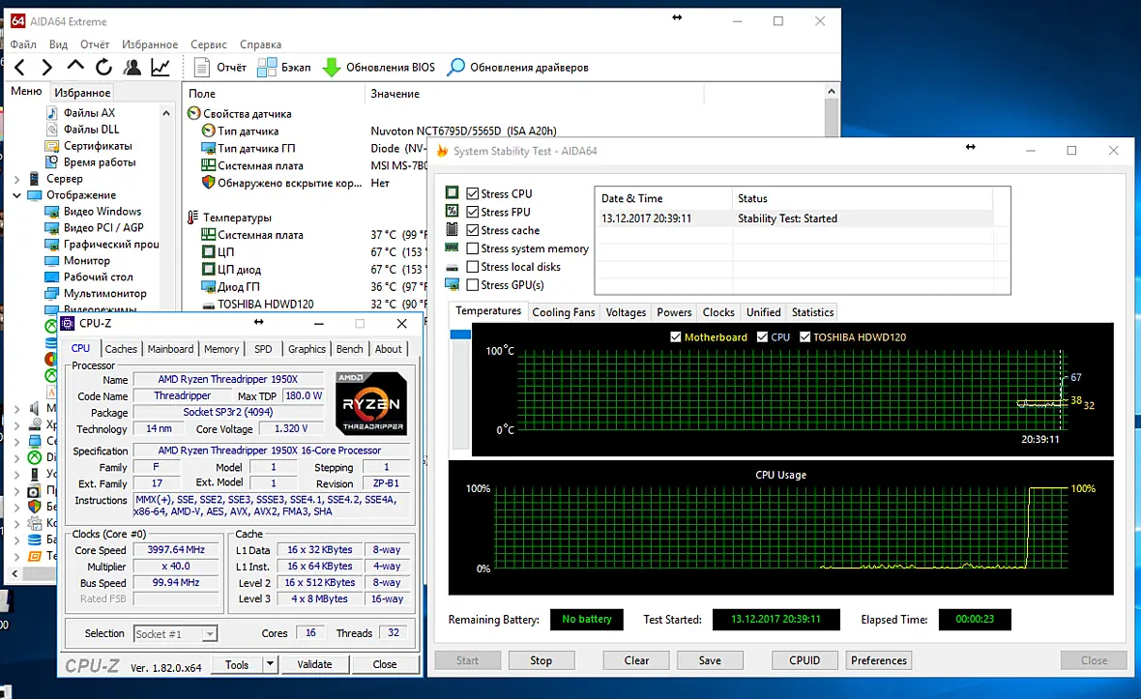Enable Stress GPU(s) checkbox
Screen dimensions: 1141x699
click(x=473, y=284)
